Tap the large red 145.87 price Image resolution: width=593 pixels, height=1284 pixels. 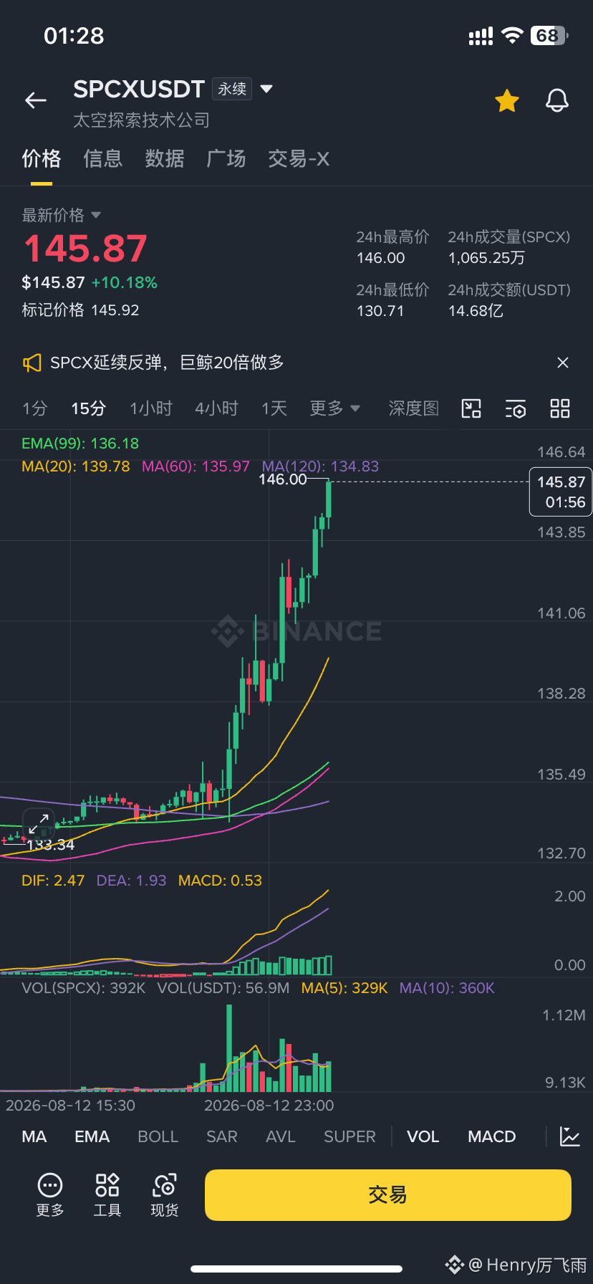(x=86, y=249)
